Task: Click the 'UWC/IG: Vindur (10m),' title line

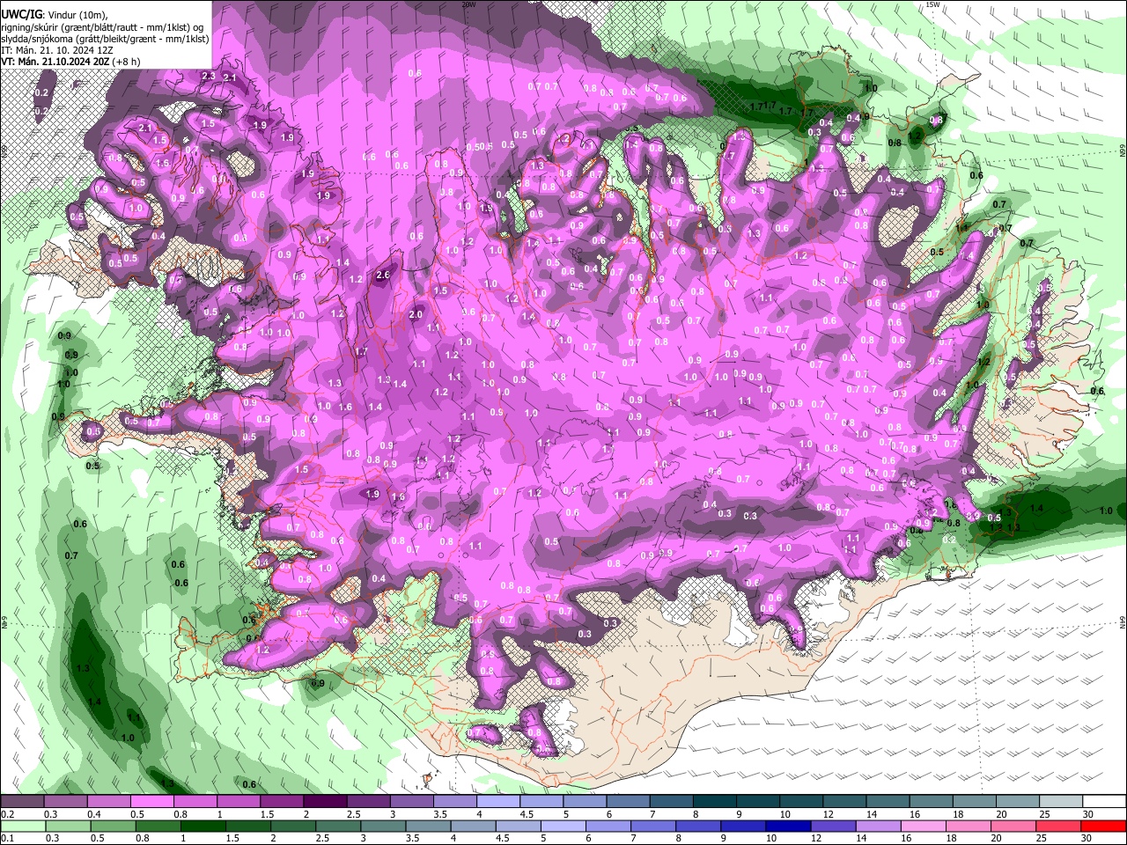Action: coord(53,15)
